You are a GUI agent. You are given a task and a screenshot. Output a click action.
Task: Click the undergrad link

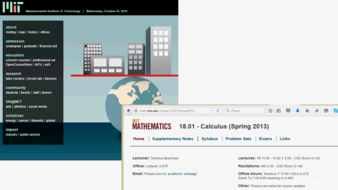click(x=13, y=46)
